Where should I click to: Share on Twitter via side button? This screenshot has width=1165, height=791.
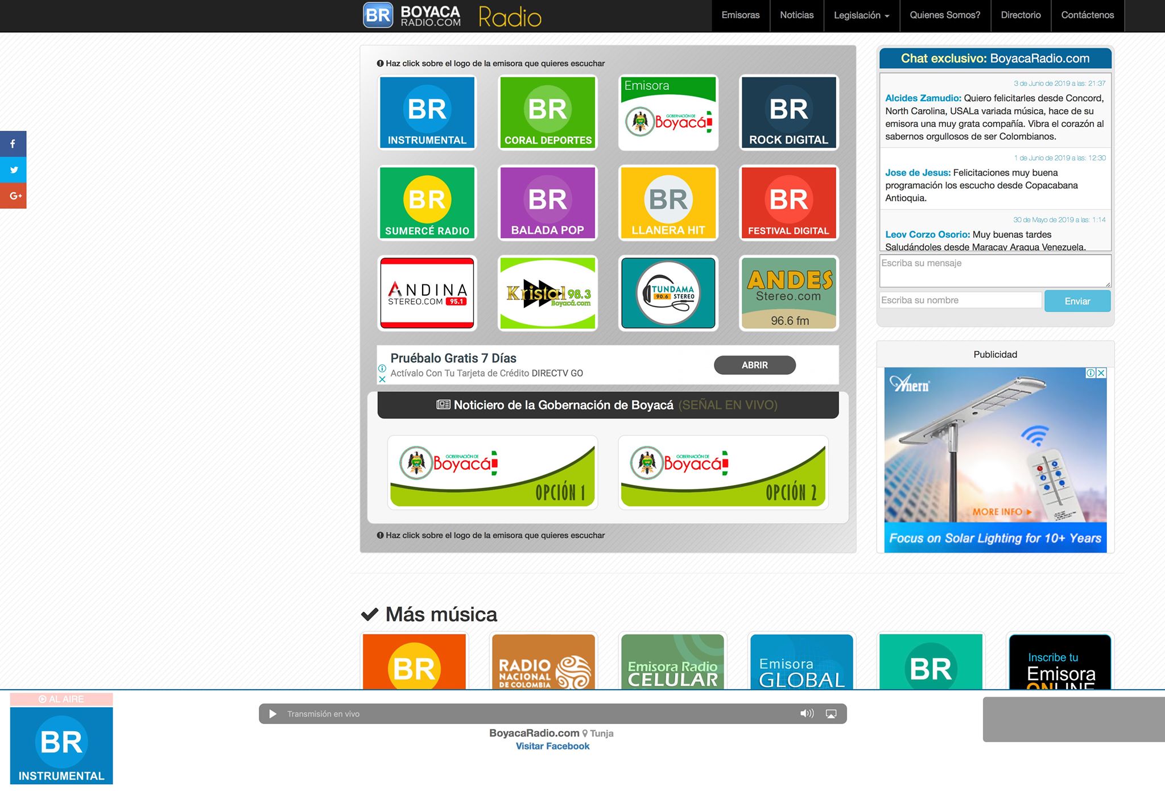click(13, 170)
